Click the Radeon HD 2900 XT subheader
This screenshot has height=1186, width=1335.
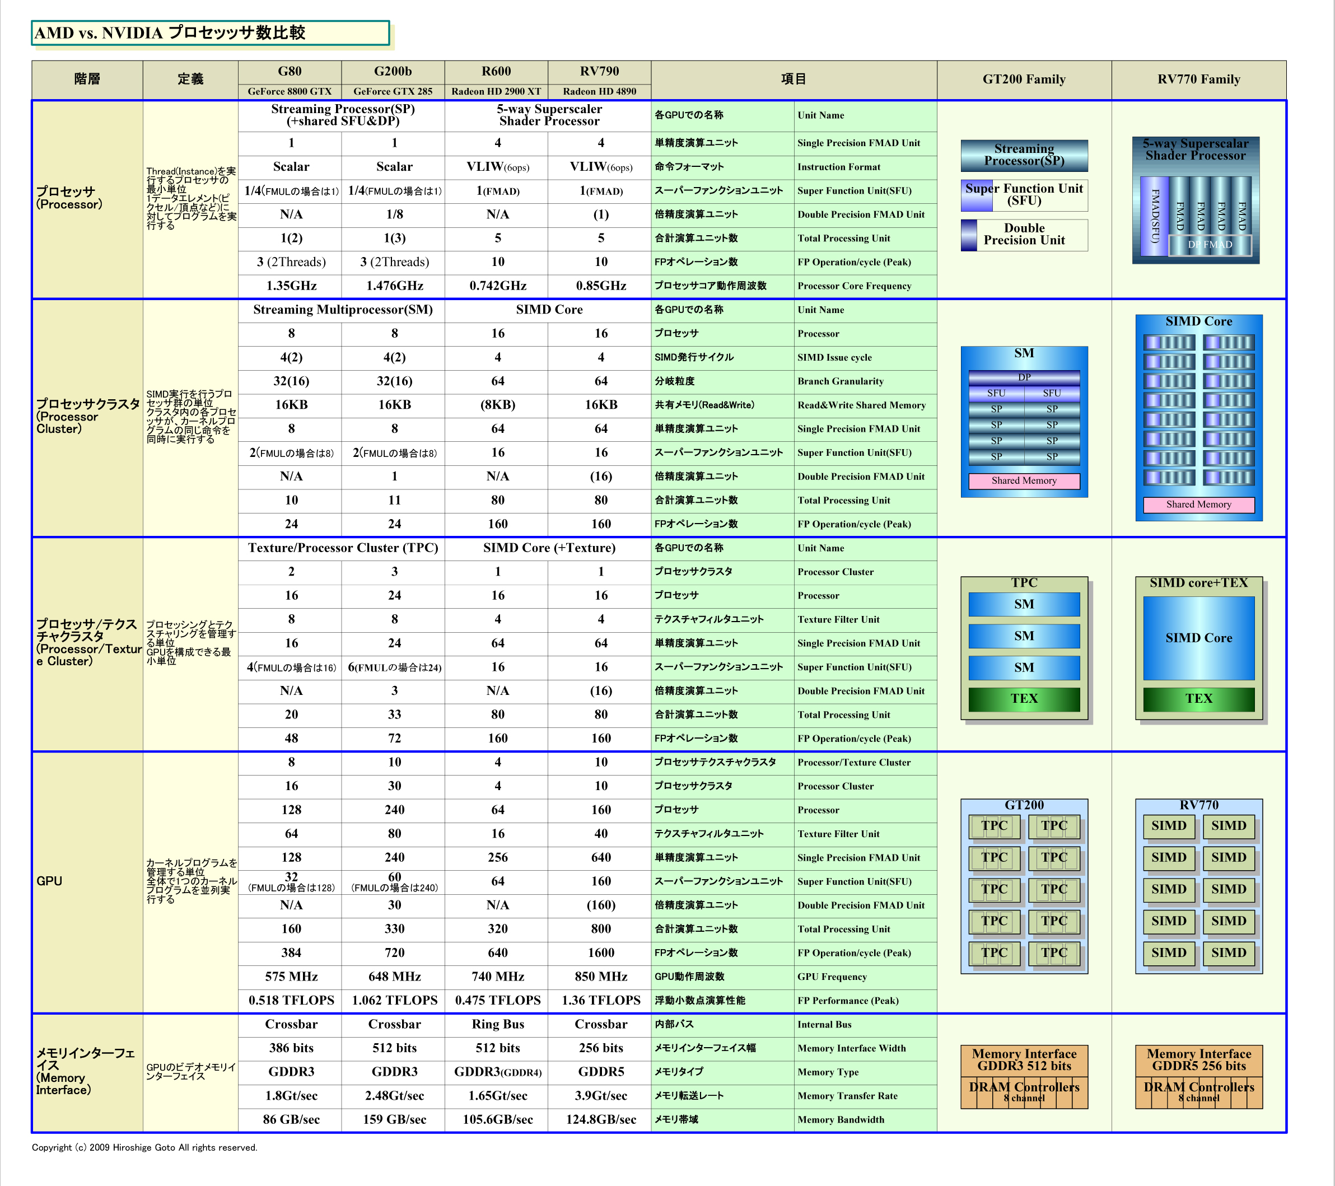tap(496, 91)
